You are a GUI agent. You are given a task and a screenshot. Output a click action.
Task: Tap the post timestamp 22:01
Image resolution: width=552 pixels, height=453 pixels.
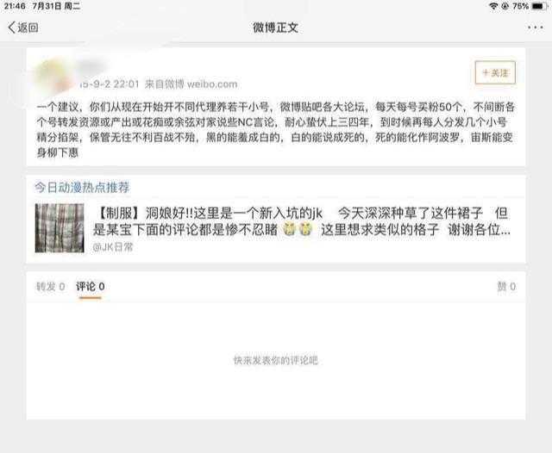pyautogui.click(x=126, y=84)
